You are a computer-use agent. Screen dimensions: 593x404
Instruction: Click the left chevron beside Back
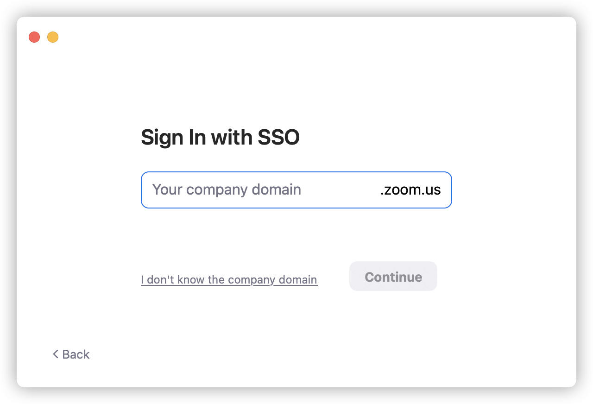coord(56,354)
